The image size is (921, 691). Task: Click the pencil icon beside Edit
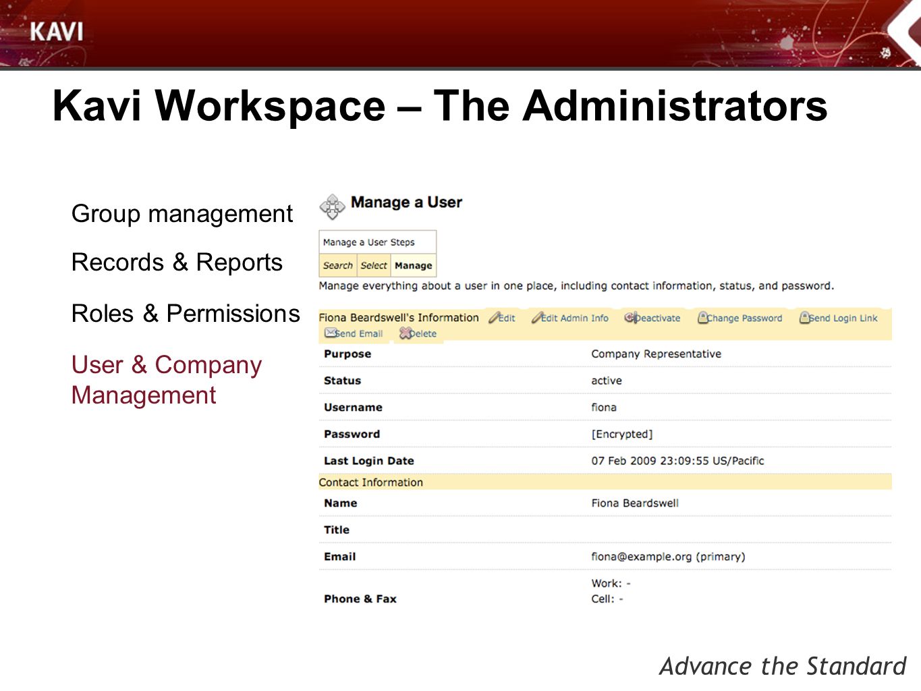[493, 318]
